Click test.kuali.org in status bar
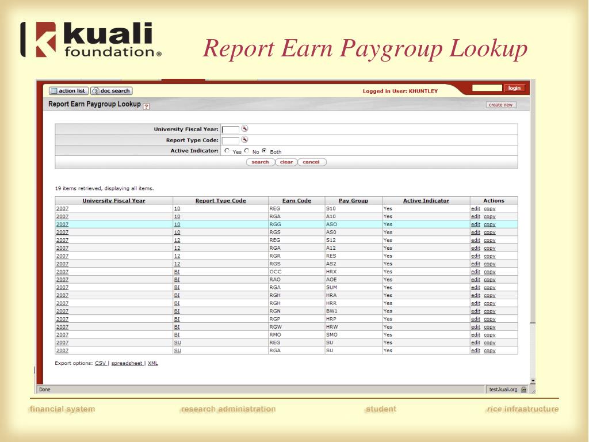The height and width of the screenshot is (442, 589). [x=503, y=390]
